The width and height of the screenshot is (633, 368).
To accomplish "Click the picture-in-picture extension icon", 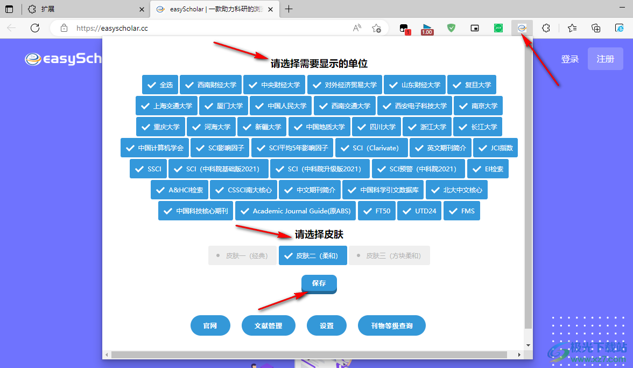I will point(475,28).
